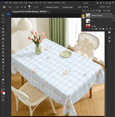
Task: Select the Quick Selection tool in the toolbox
Action: tap(3, 25)
